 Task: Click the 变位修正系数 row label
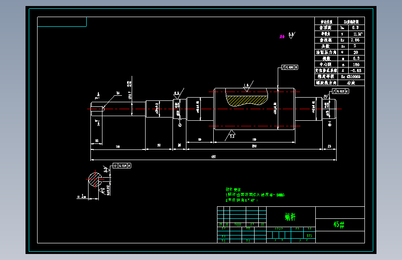(x=326, y=70)
